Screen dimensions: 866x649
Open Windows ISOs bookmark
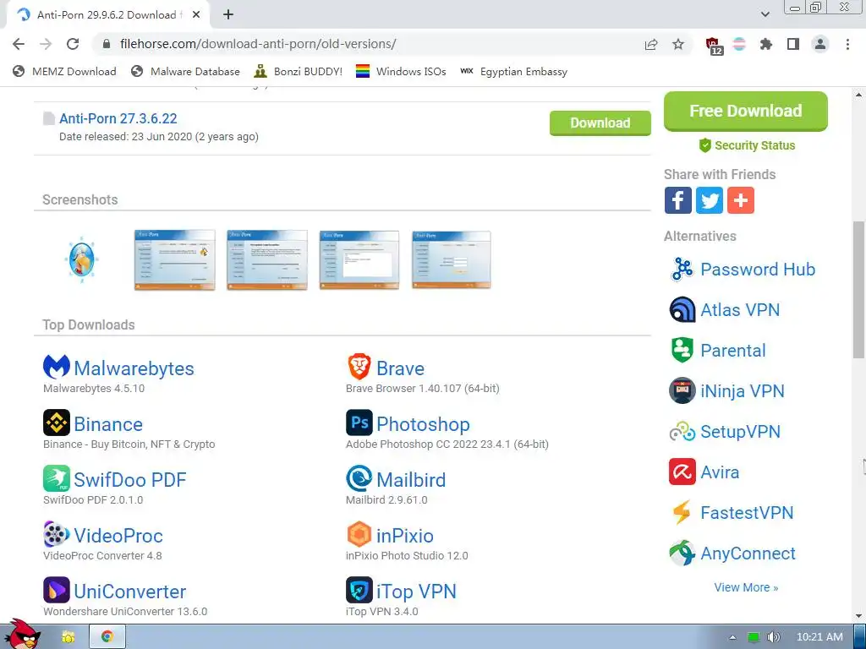point(401,71)
